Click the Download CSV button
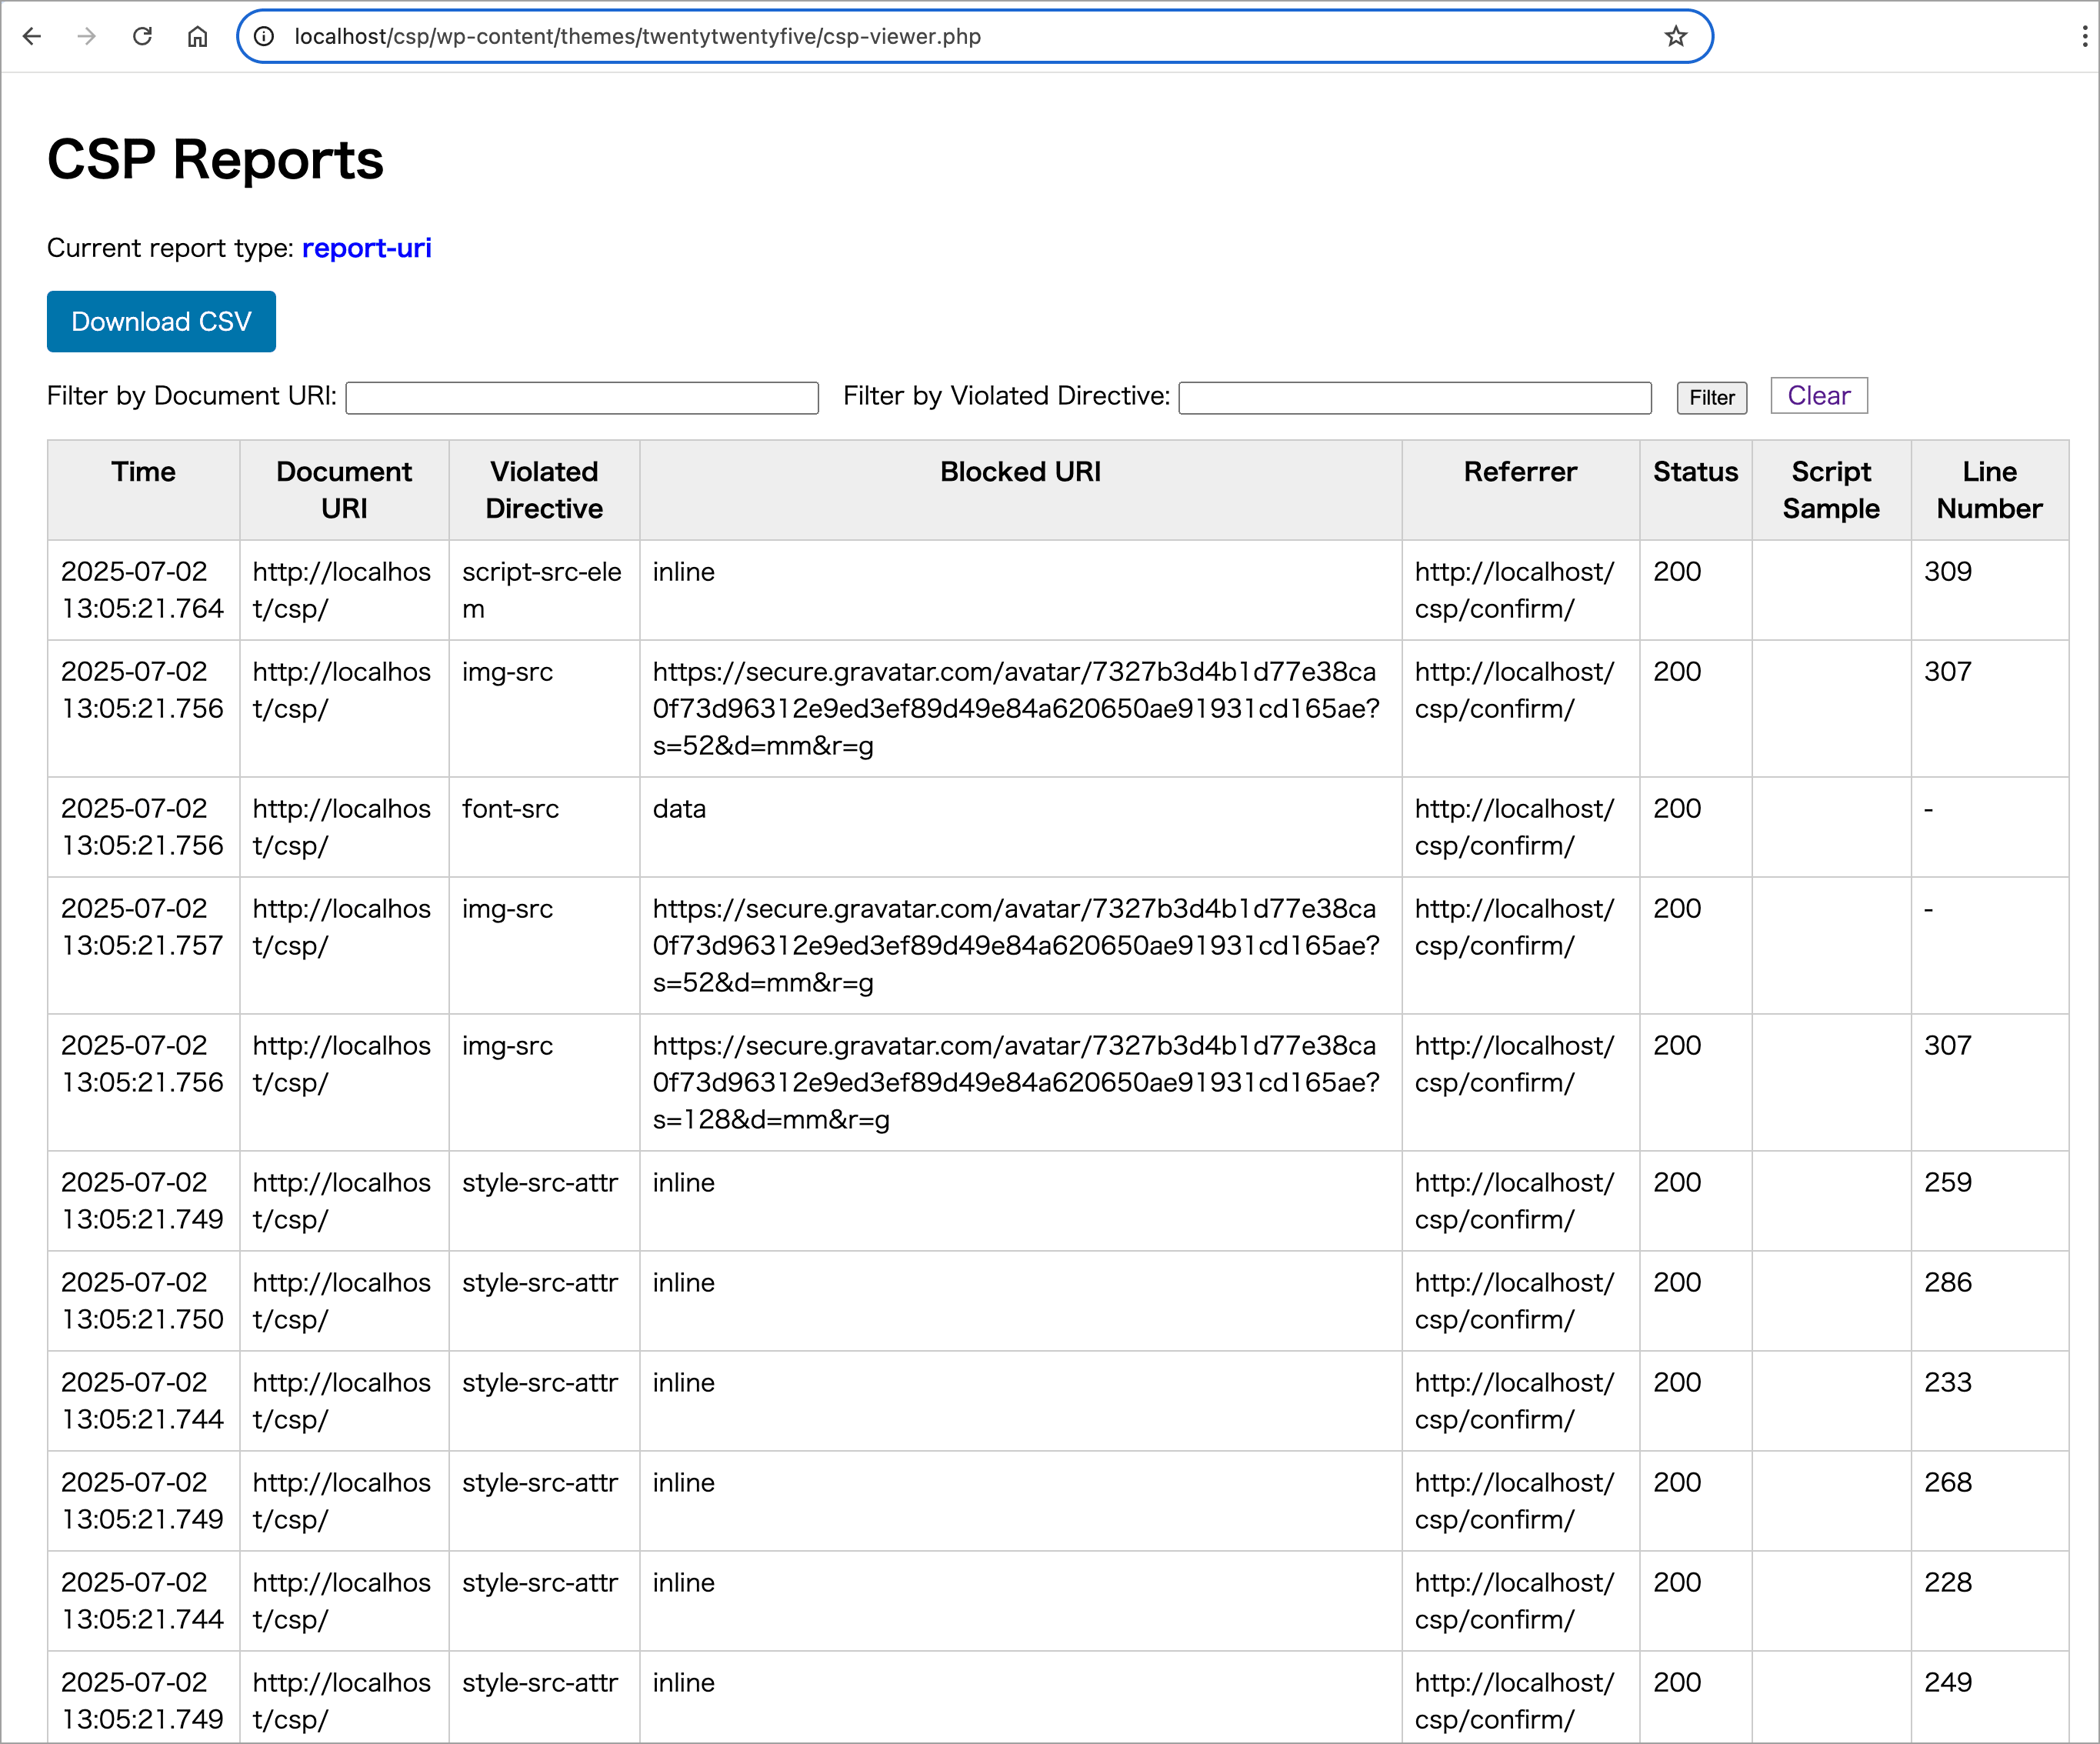The image size is (2100, 1744). tap(161, 321)
